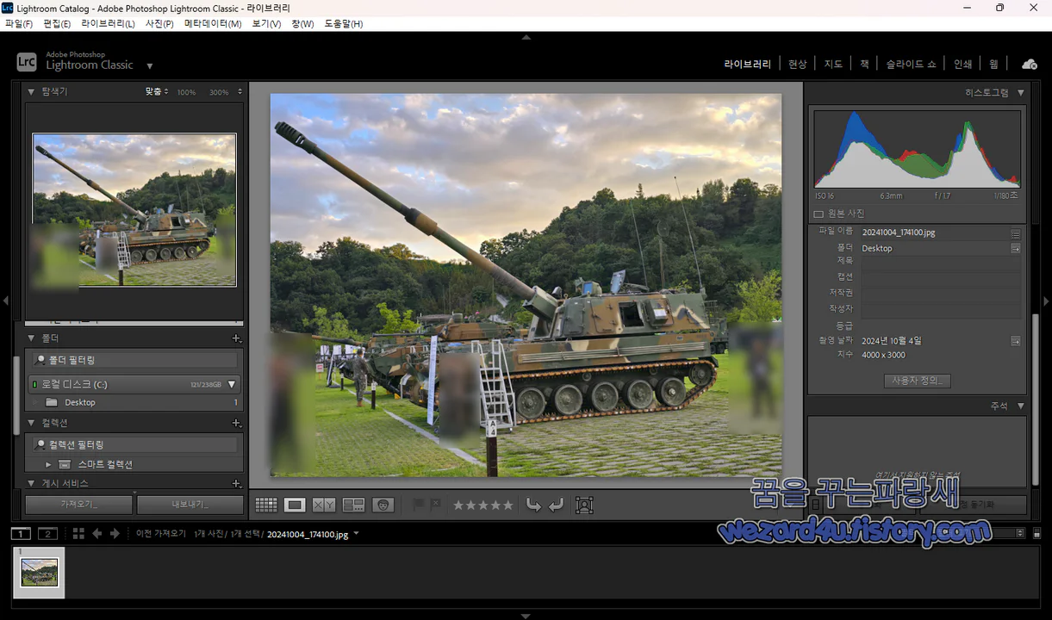This screenshot has width=1052, height=620.
Task: Expand the 로컬 디스크 (C:) volume dropdown
Action: pyautogui.click(x=231, y=384)
